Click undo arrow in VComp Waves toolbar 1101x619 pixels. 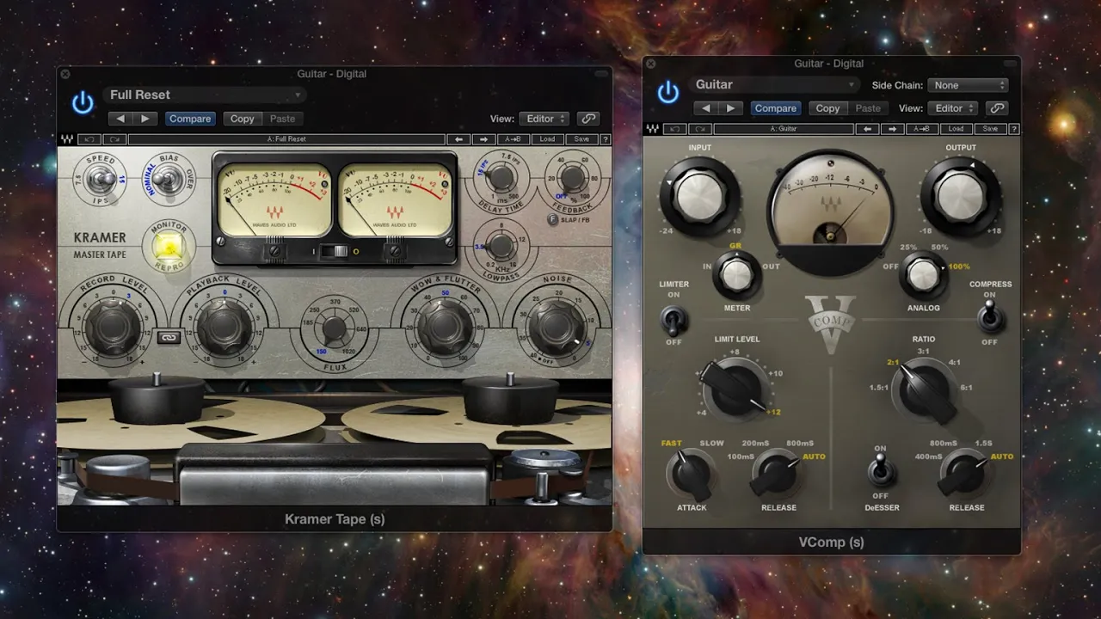click(674, 129)
